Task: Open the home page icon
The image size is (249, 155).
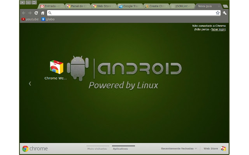Action: (x=42, y=13)
